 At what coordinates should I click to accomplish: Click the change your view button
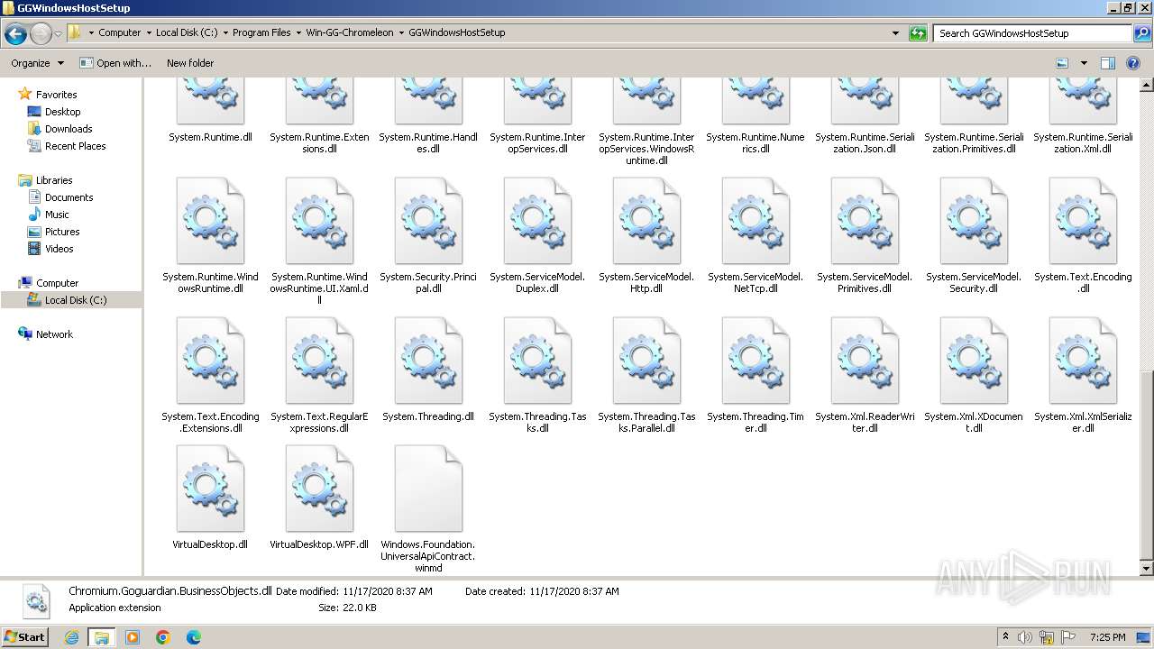pos(1062,63)
